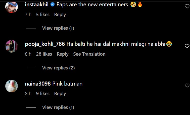This screenshot has height=115, width=190.
Task: Expand replies under naina3098's comment
Action: coord(58,107)
